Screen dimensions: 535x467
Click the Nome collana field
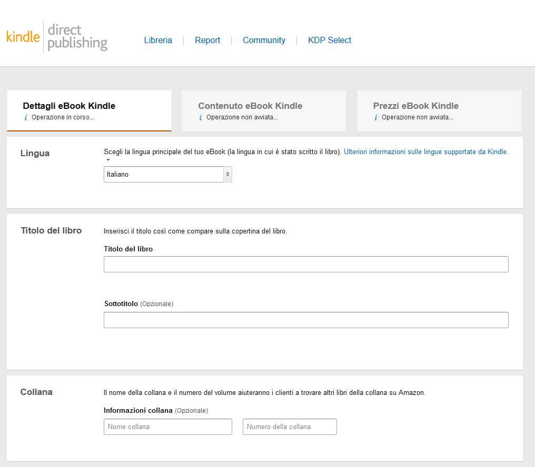pos(167,427)
